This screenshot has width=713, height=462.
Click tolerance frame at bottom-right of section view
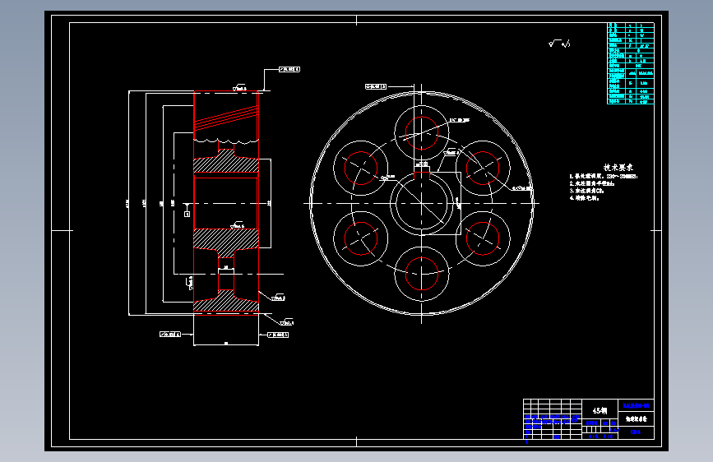click(278, 335)
